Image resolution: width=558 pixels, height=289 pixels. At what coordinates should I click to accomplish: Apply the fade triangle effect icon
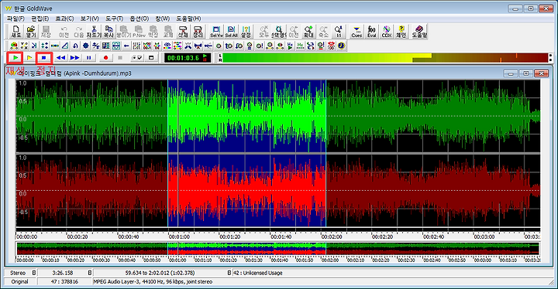tap(65, 46)
